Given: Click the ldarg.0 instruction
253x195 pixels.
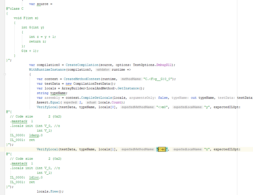Looking at the screenshot, I should click(x=36, y=135).
